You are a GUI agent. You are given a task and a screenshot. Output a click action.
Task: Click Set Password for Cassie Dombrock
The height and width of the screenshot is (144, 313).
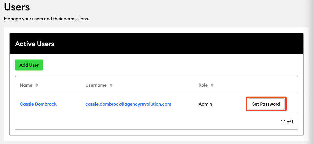coord(266,104)
